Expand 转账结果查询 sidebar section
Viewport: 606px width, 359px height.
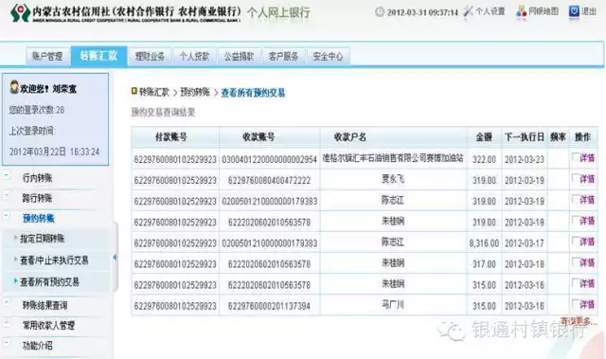7,302
